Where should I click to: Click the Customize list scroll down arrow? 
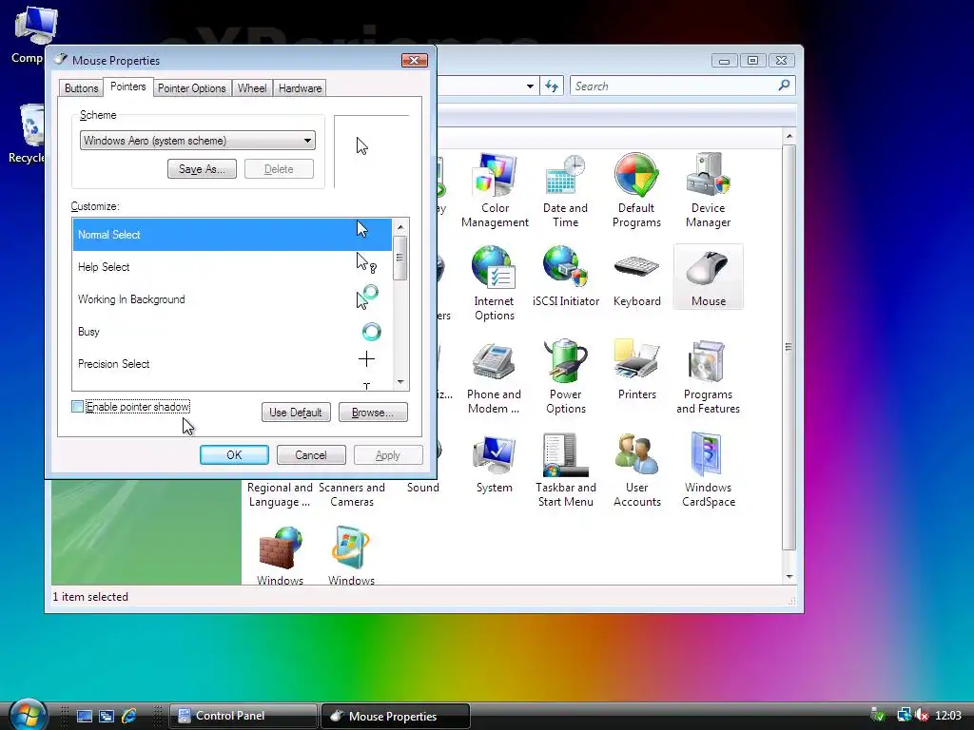coord(400,382)
